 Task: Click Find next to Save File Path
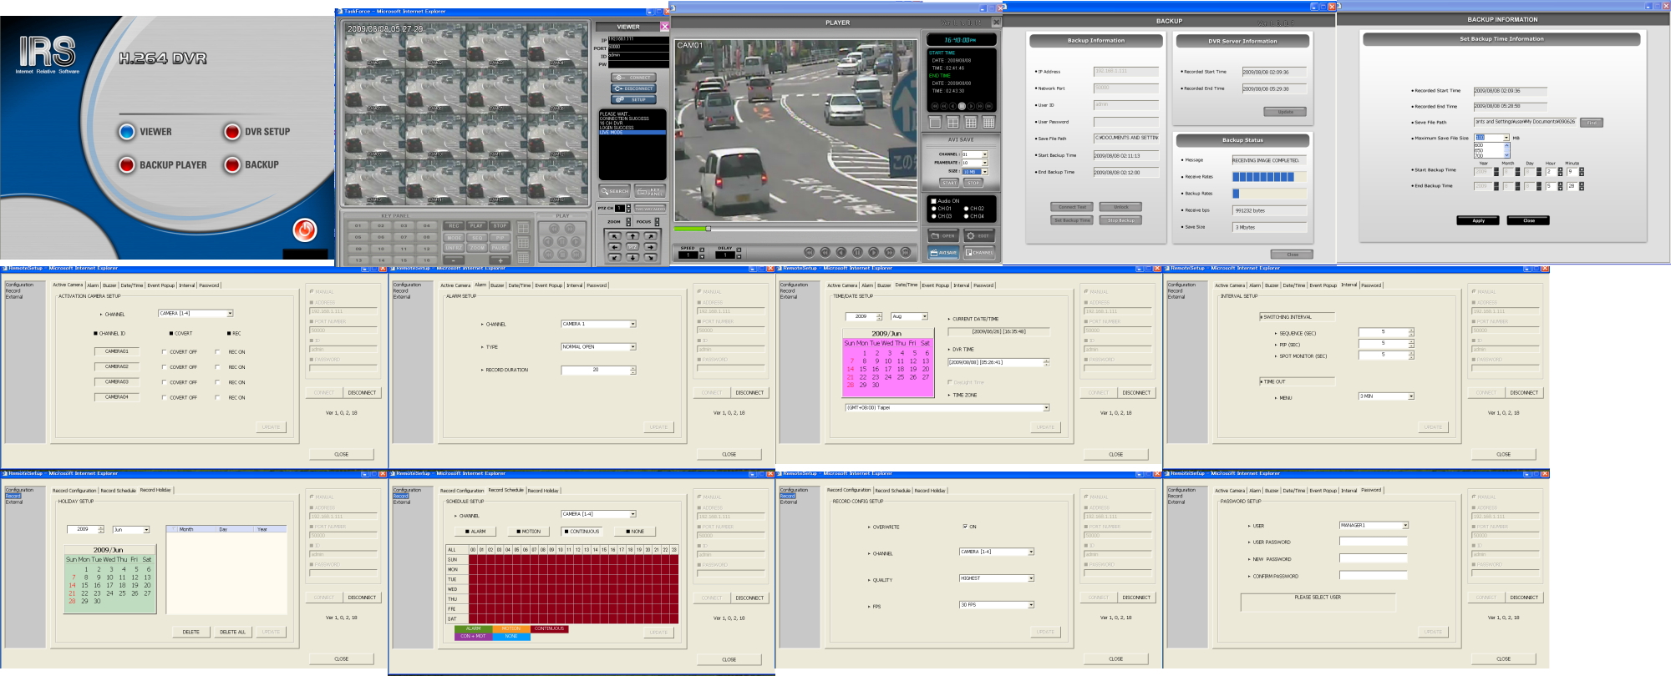coord(1591,123)
